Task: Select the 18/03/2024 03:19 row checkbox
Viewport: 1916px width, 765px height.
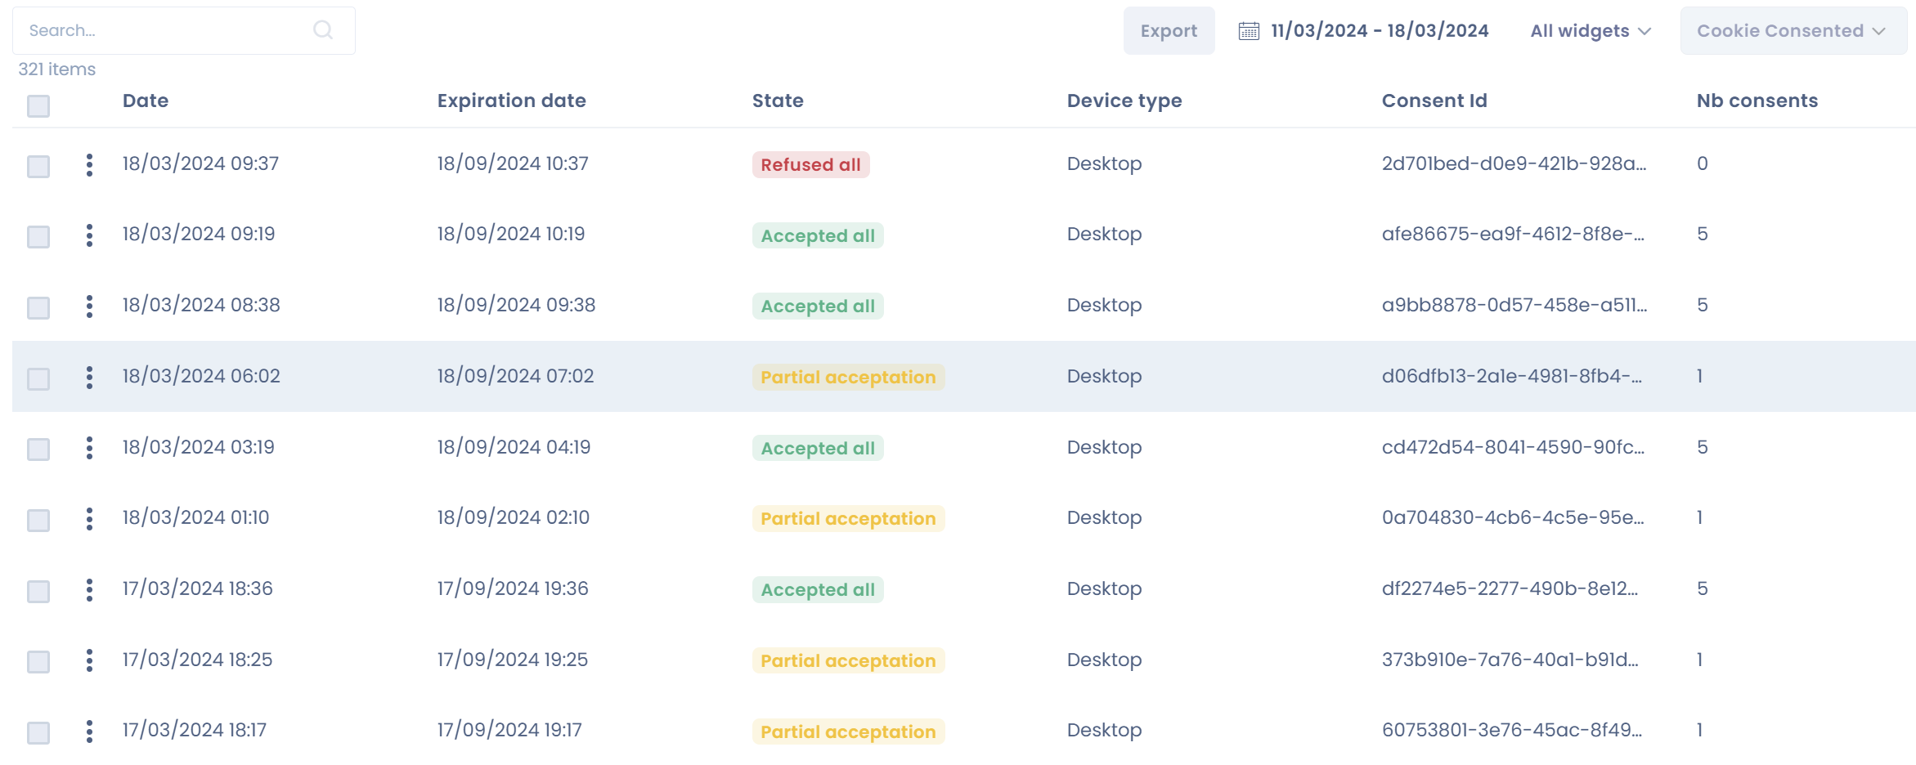Action: click(38, 450)
